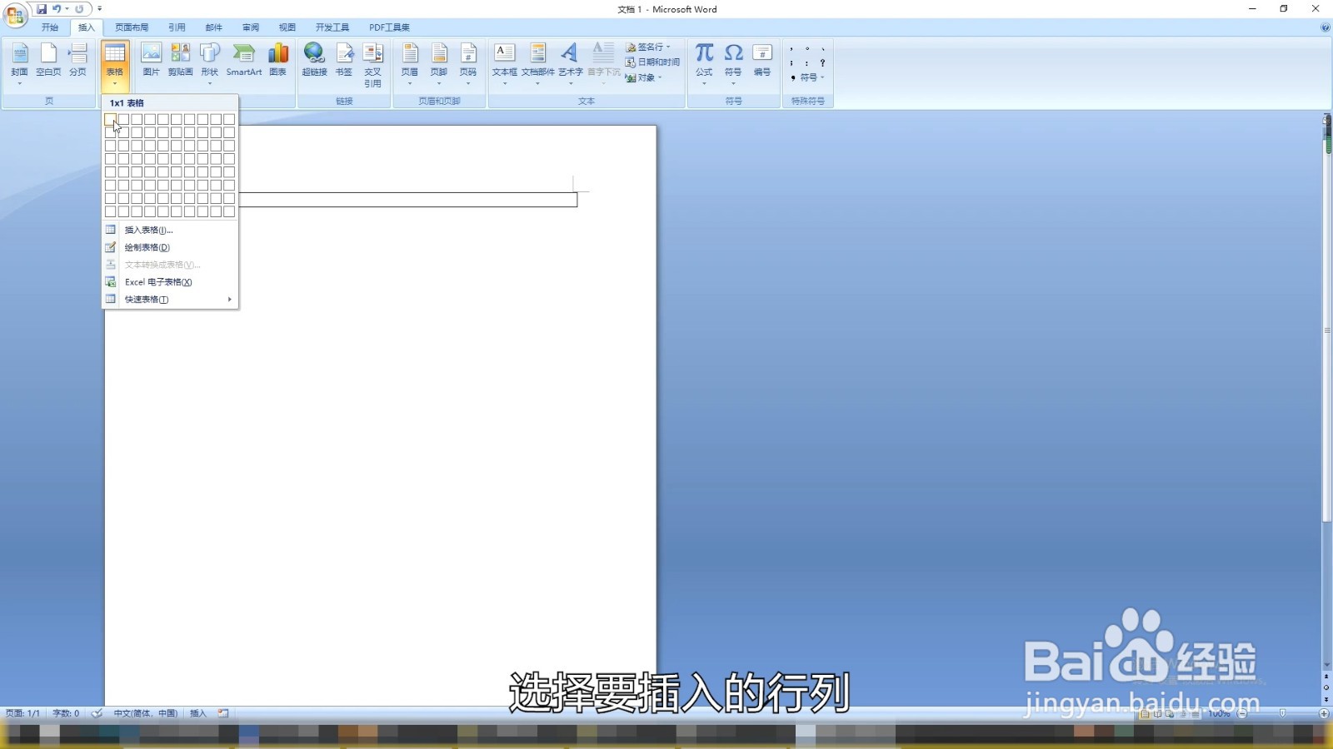
Task: Open document parts (文档部件) menu
Action: click(x=538, y=64)
